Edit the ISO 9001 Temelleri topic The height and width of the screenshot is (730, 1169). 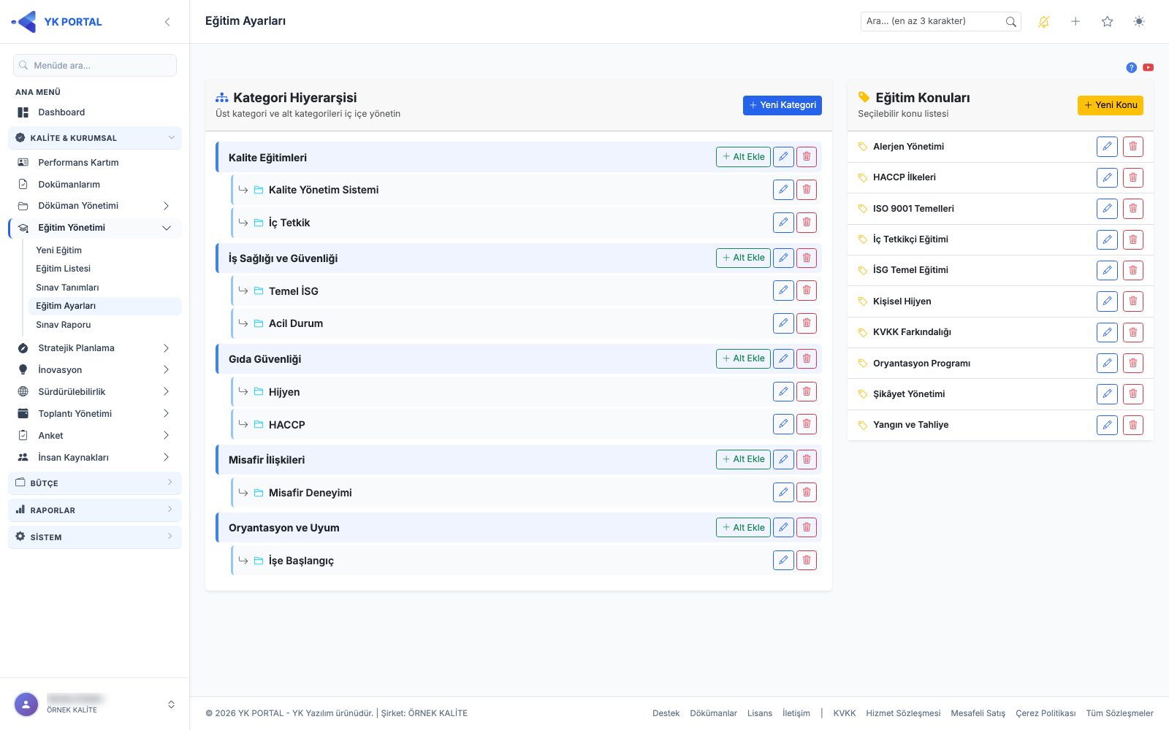tap(1107, 209)
